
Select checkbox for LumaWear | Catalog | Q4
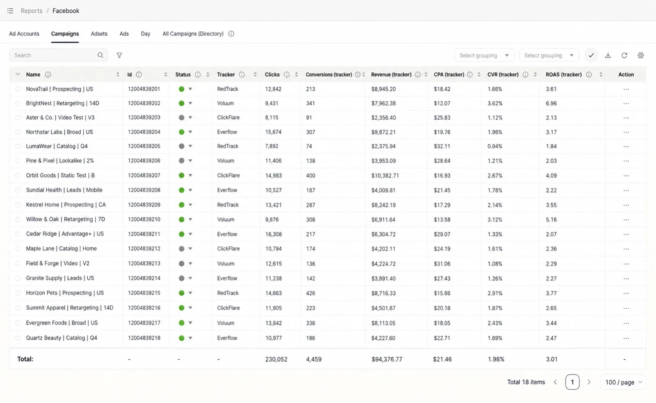click(18, 146)
